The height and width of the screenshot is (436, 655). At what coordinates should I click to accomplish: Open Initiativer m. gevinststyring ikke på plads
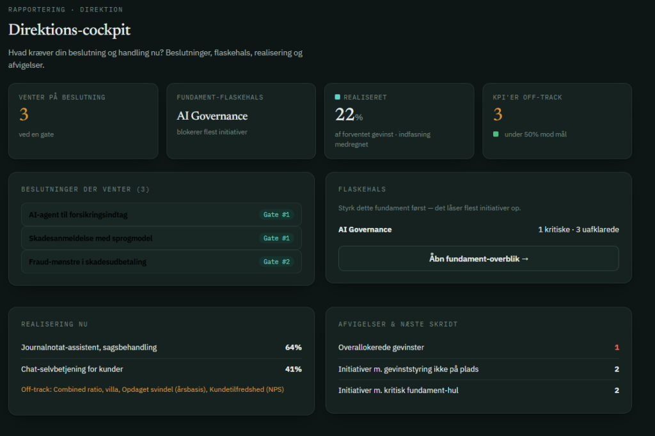(x=478, y=369)
